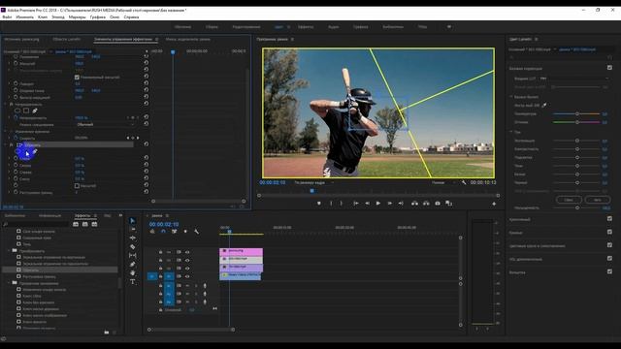Click the Reset button in Lumetri Tone

(569, 200)
